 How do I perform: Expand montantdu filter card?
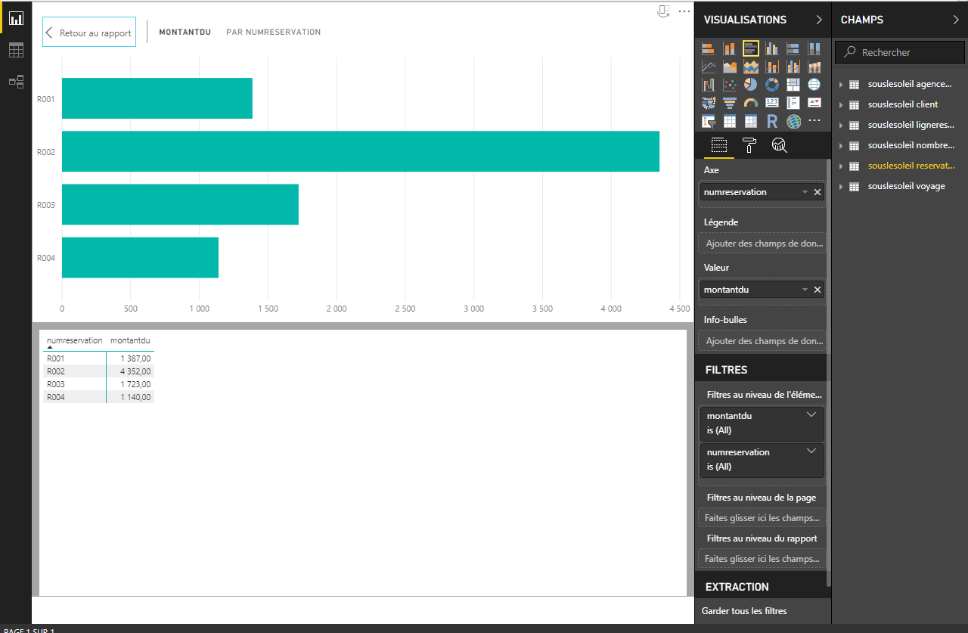click(811, 415)
